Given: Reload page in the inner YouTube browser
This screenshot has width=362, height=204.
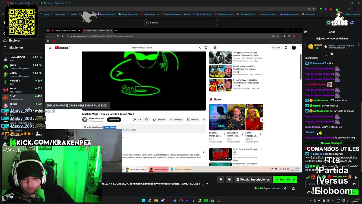Looking at the screenshot, I should (x=58, y=36).
